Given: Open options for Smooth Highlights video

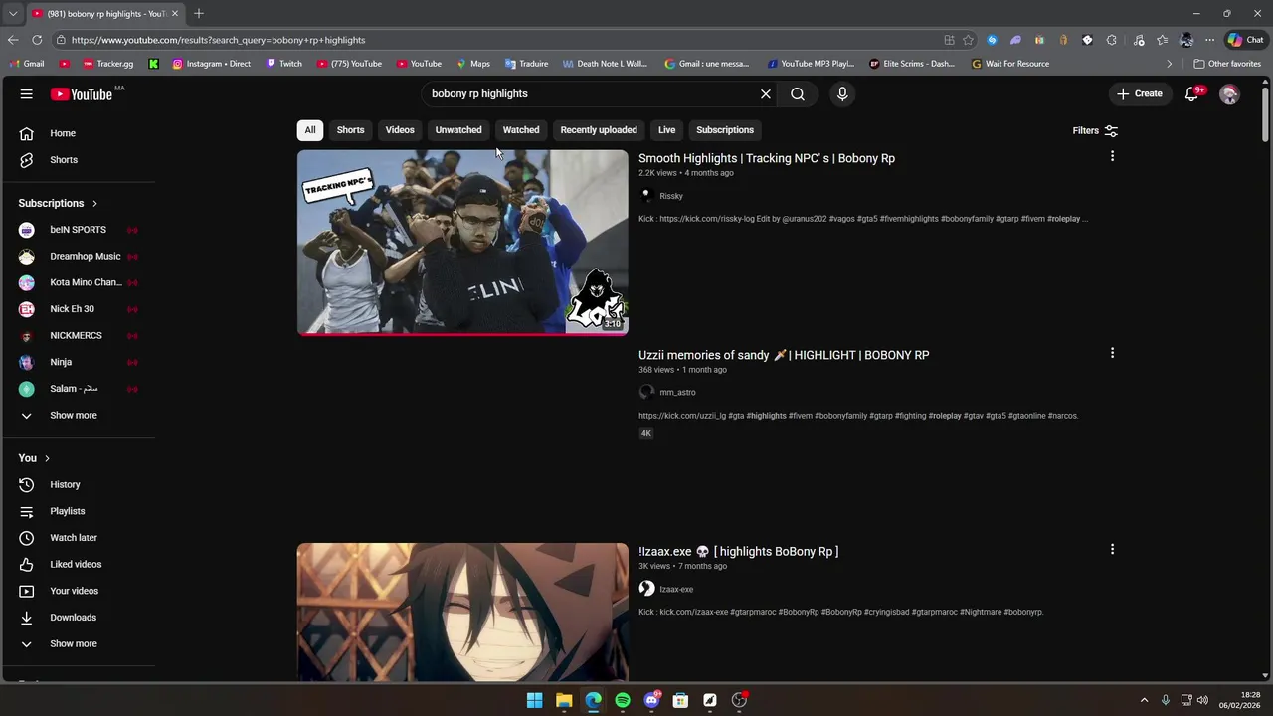Looking at the screenshot, I should click(1112, 156).
